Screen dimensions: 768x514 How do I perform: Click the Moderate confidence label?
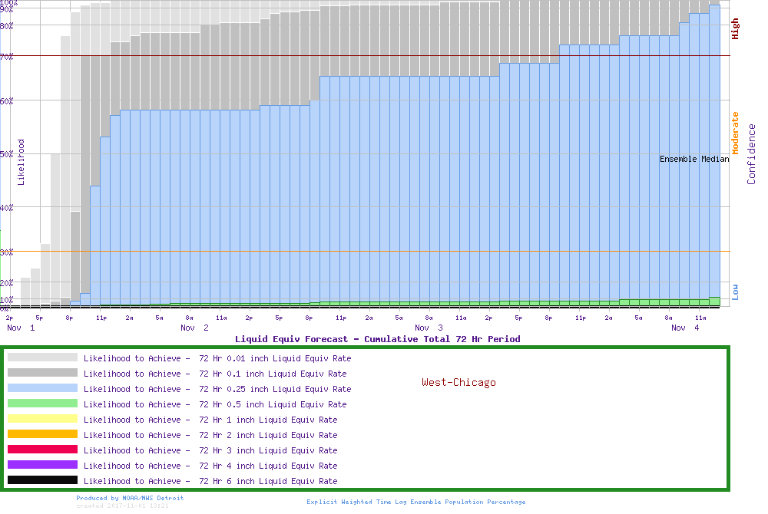[735, 133]
